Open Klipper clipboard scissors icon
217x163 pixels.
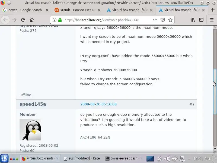pyautogui.click(x=159, y=159)
